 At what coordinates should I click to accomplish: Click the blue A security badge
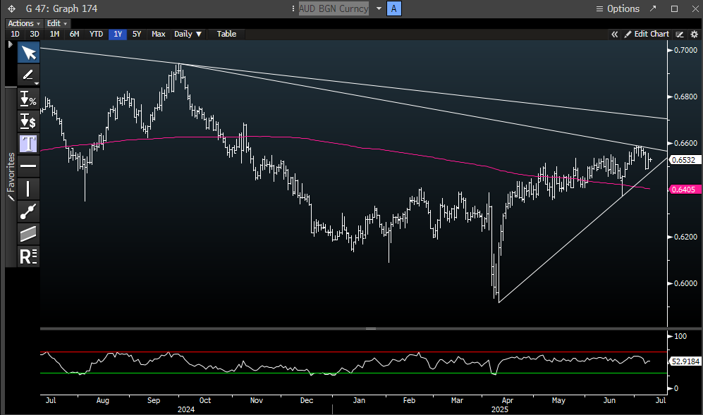pos(393,8)
